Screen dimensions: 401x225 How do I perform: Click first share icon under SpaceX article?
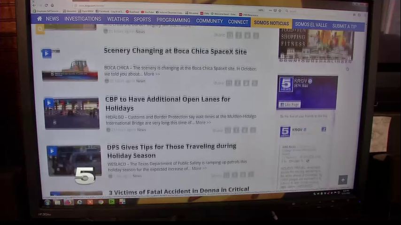[229, 83]
